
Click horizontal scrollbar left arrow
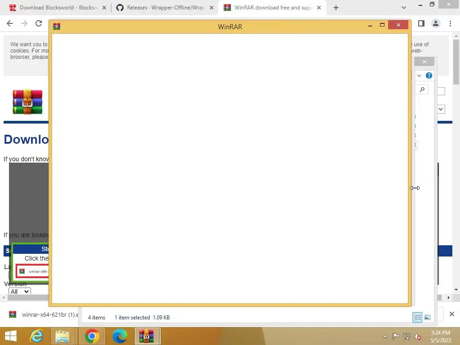point(4,297)
